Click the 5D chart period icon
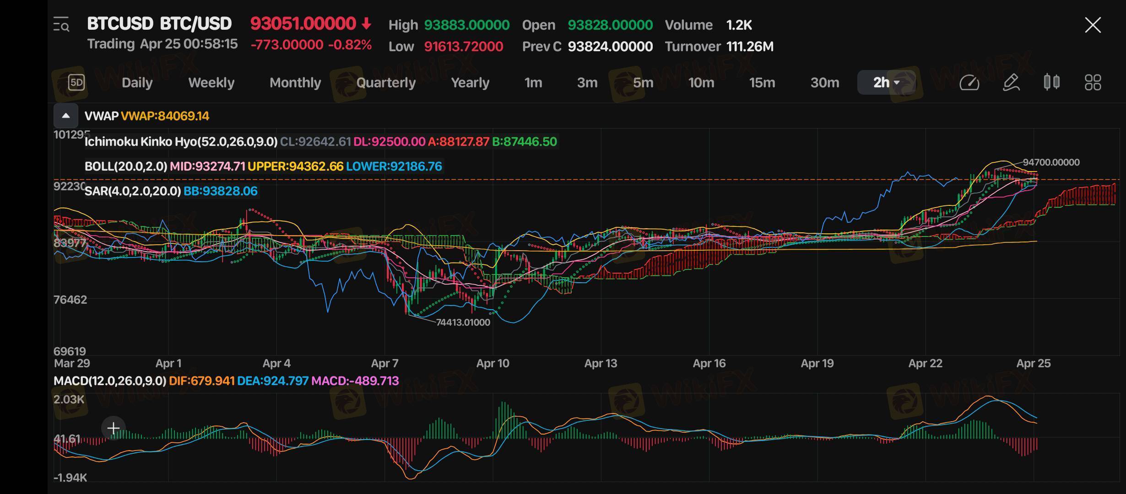1126x494 pixels. [x=76, y=82]
